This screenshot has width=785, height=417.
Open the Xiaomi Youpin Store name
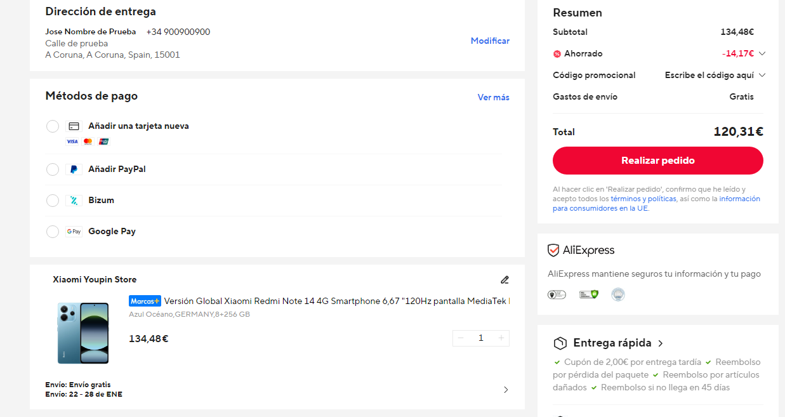click(x=95, y=280)
